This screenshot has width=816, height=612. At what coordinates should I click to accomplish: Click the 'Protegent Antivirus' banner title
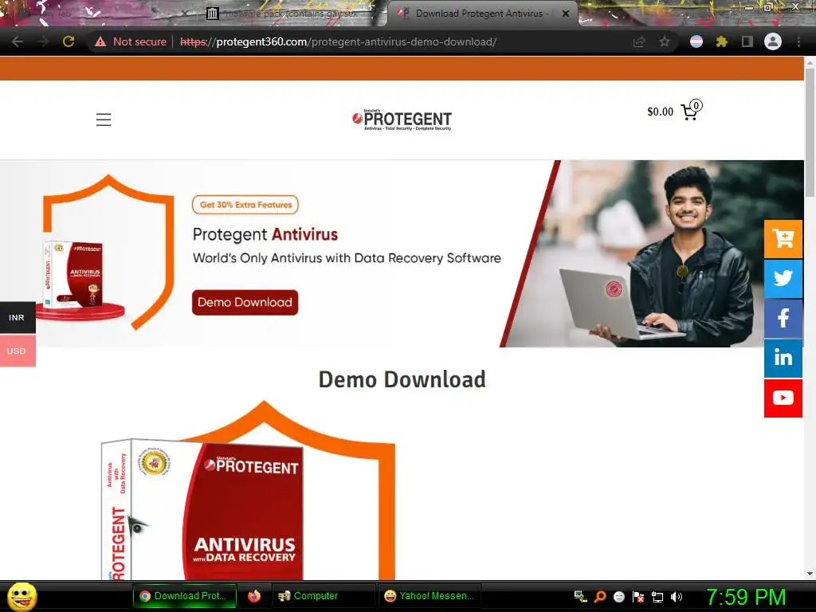click(x=265, y=234)
